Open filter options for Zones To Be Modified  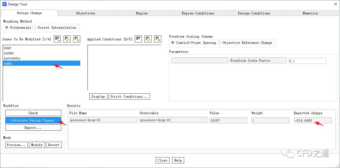tap(57, 39)
